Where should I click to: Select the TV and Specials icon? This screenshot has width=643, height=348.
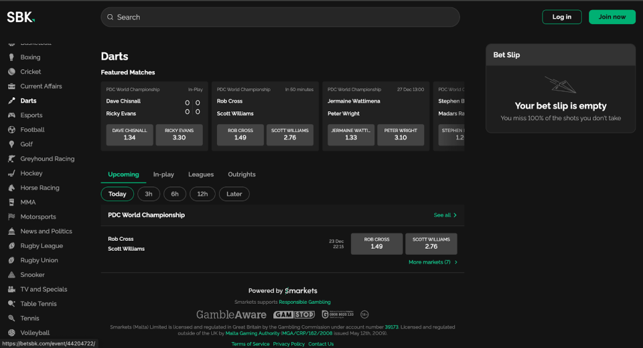coord(11,289)
